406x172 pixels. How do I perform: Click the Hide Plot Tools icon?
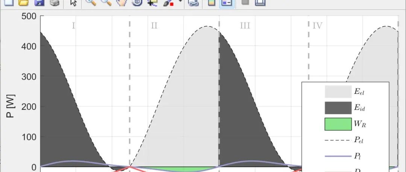click(x=245, y=3)
